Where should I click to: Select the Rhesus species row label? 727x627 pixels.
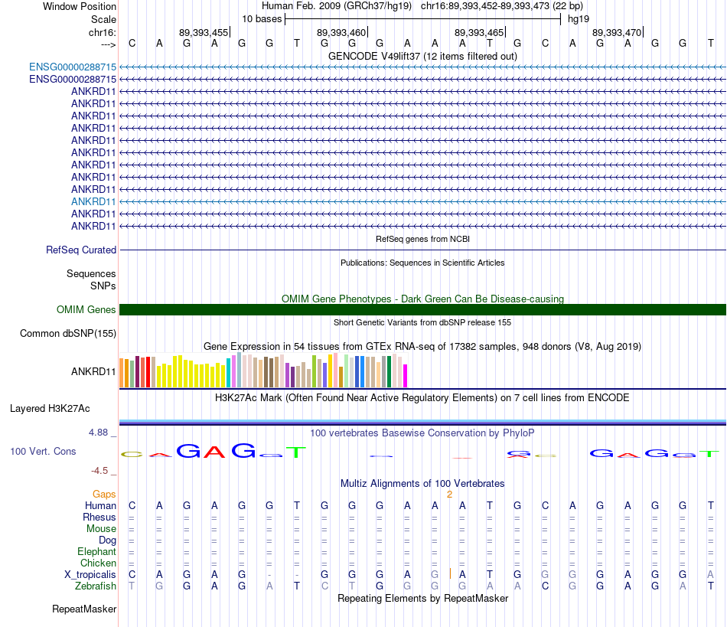99,517
